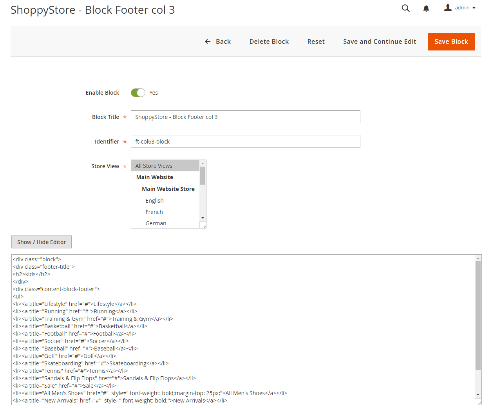Click the Store View list scrollbar thumb
This screenshot has width=492, height=408.
(x=203, y=176)
